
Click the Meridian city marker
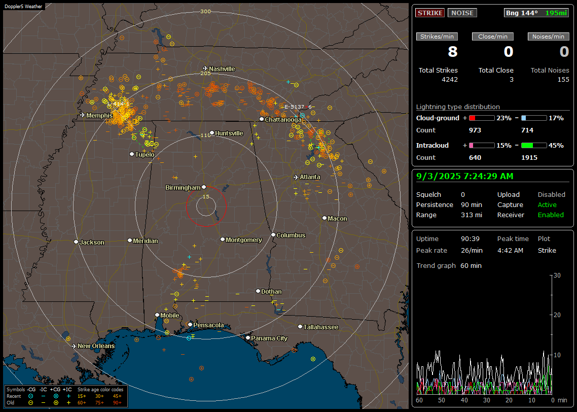point(129,240)
